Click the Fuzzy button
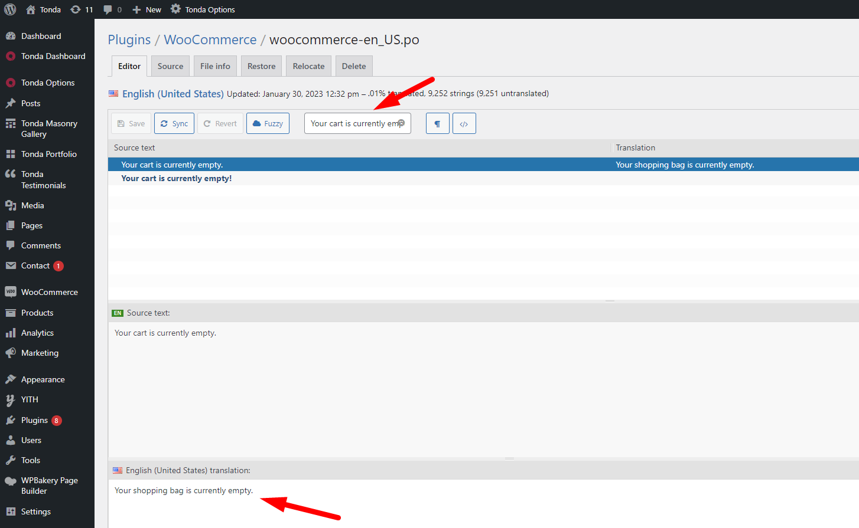 (268, 123)
